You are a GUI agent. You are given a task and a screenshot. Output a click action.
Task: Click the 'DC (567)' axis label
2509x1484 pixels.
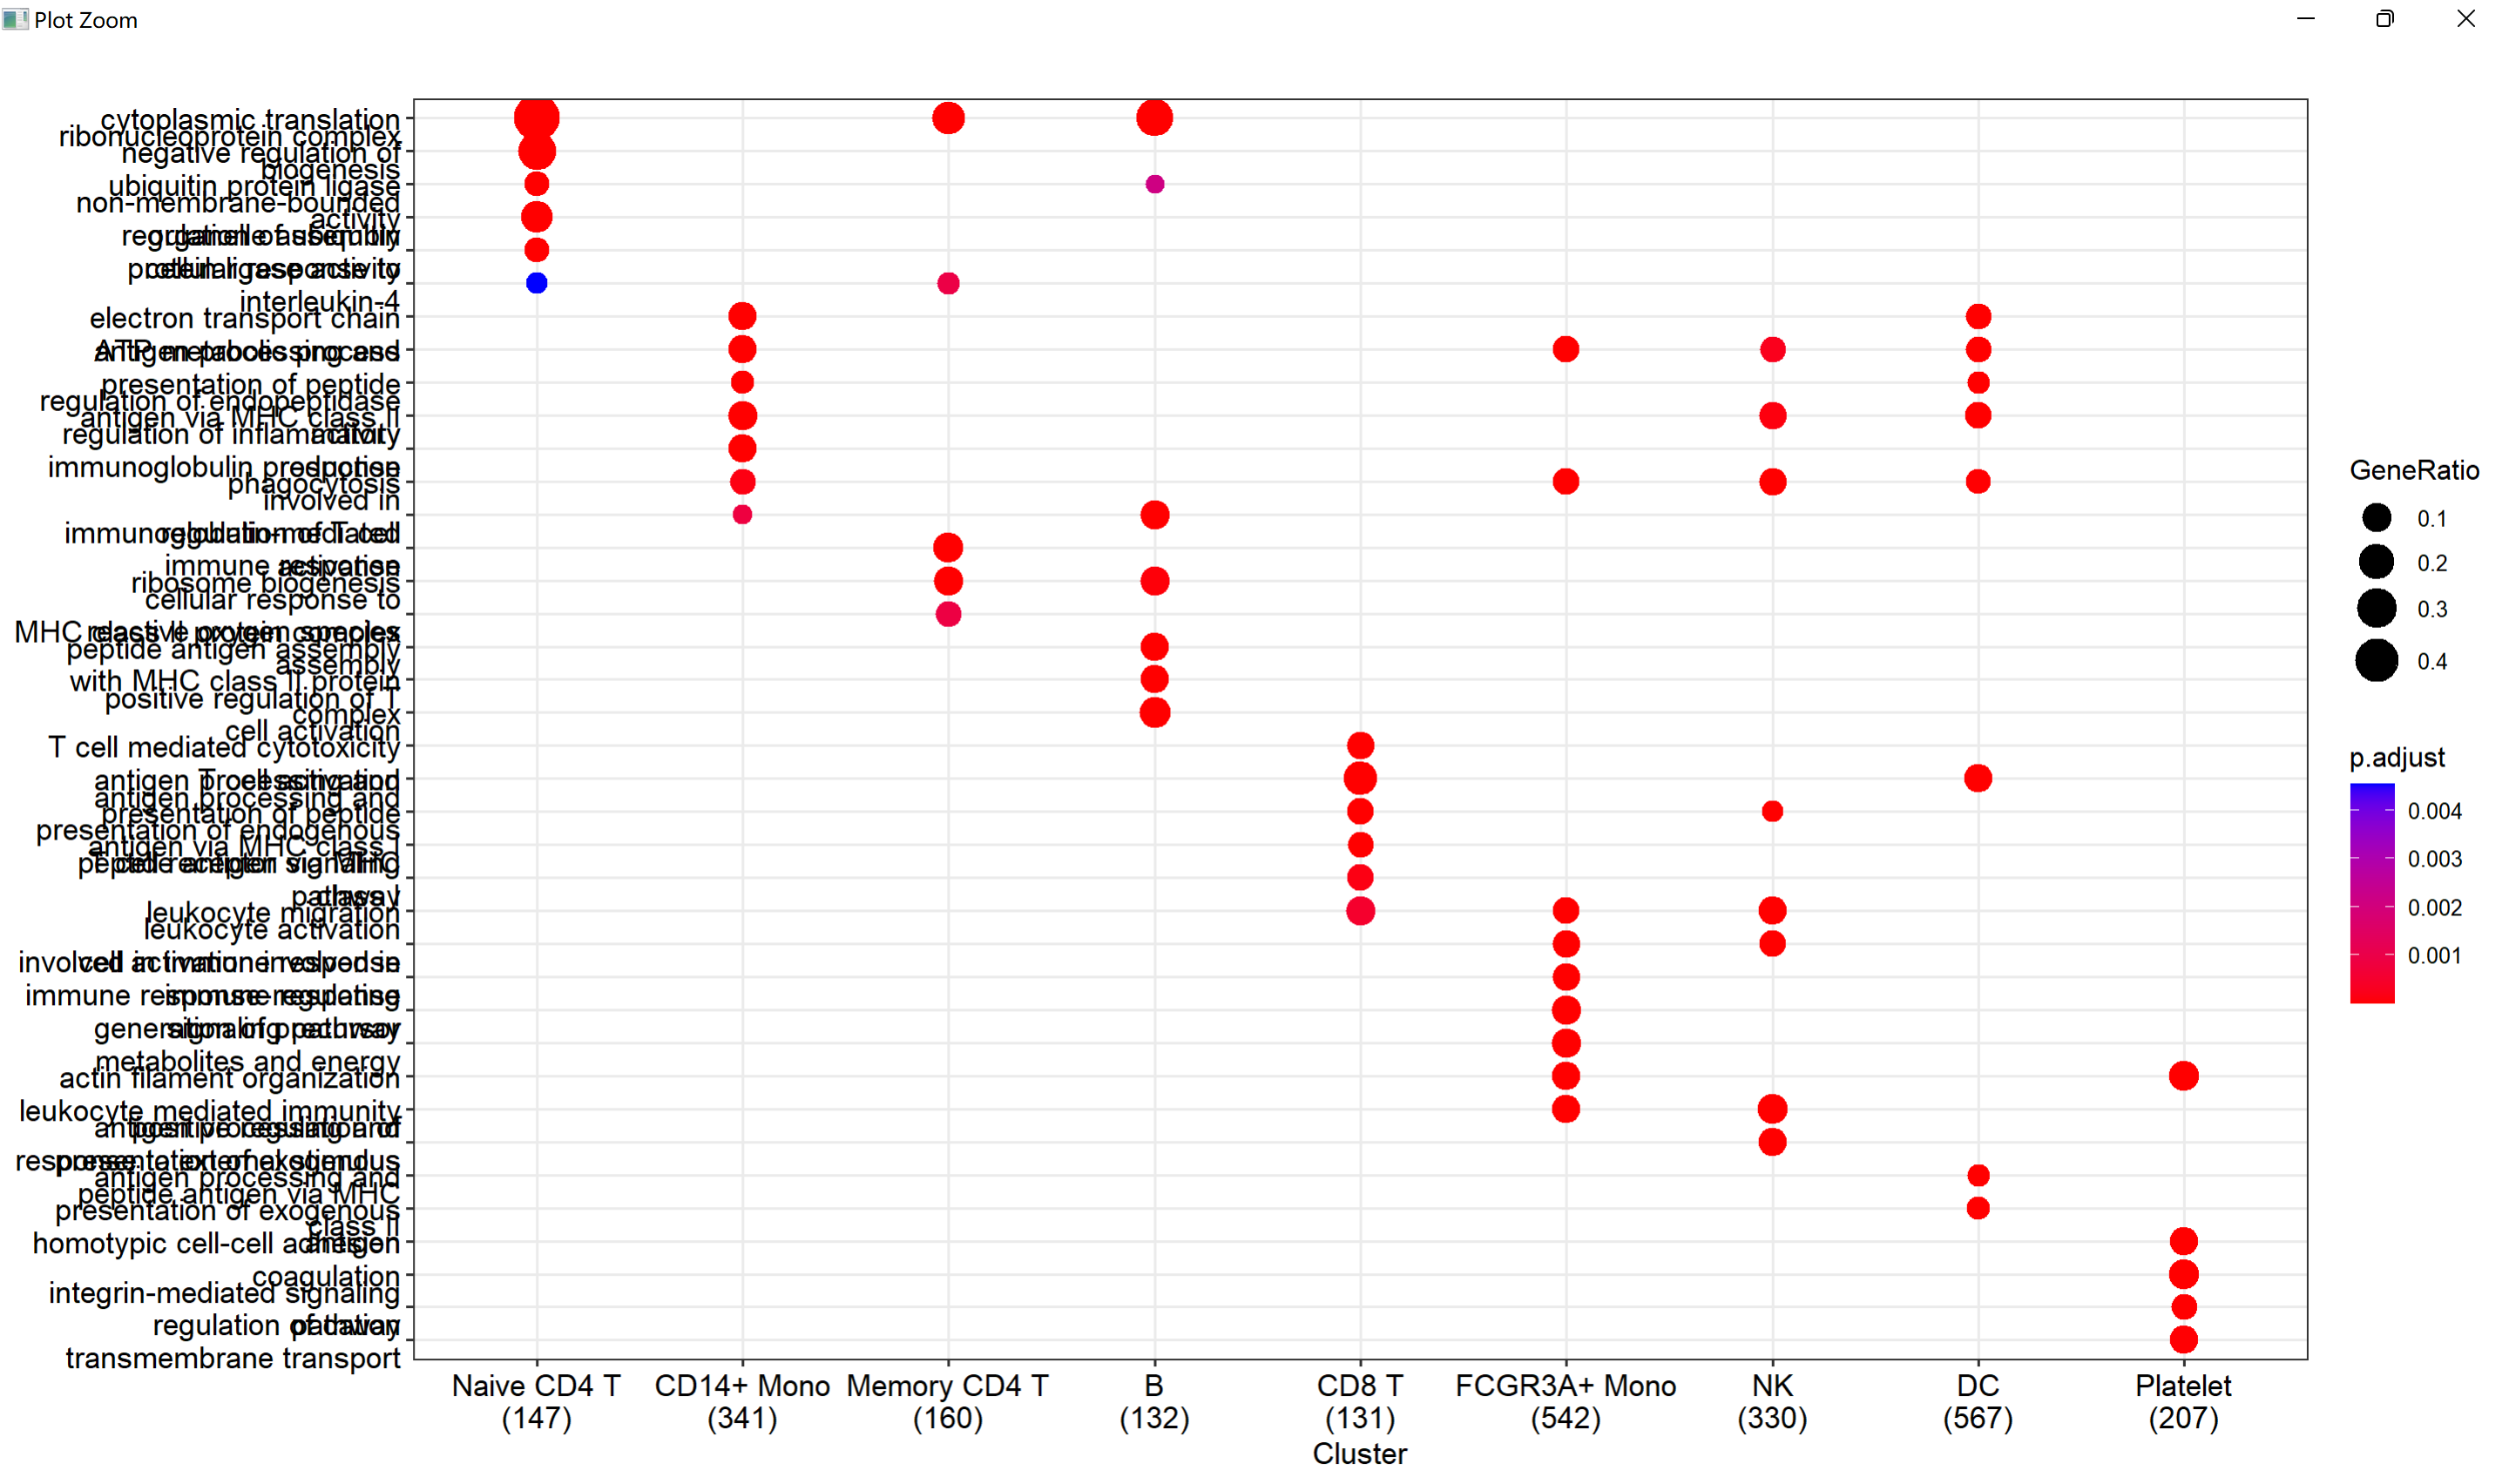click(x=1977, y=1402)
